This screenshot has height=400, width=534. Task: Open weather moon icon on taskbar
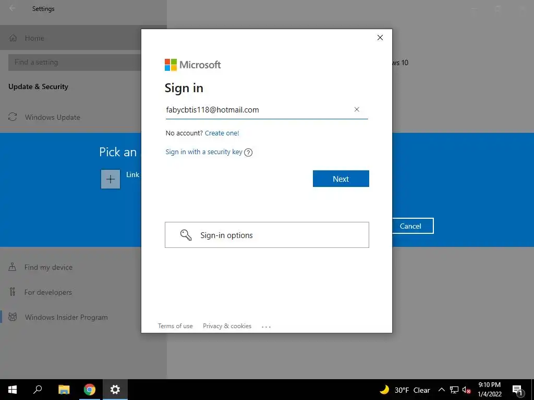(x=384, y=390)
